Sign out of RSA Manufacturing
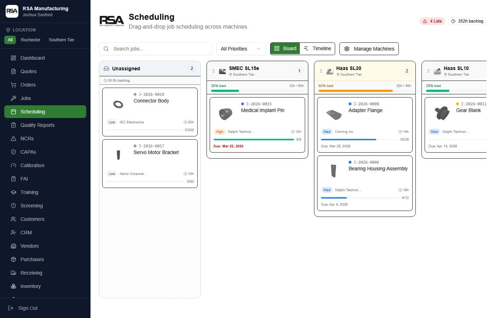The height and width of the screenshot is (318, 495). (28, 308)
